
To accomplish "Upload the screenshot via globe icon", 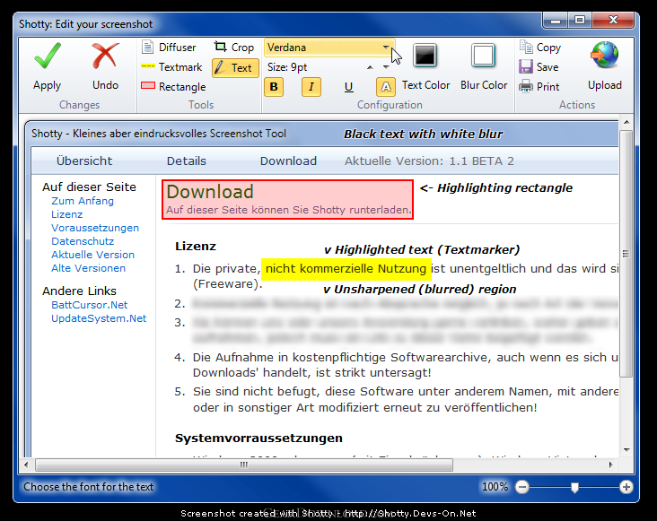I will pyautogui.click(x=605, y=66).
